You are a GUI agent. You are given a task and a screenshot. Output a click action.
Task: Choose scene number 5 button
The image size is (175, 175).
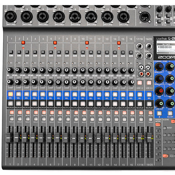169,142
